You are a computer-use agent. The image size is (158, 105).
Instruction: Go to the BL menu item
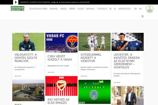(111, 9)
